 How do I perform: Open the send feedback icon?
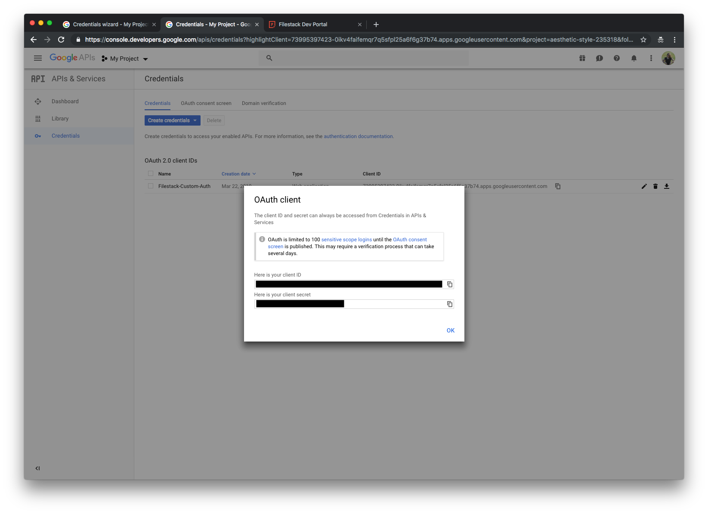[x=600, y=58]
